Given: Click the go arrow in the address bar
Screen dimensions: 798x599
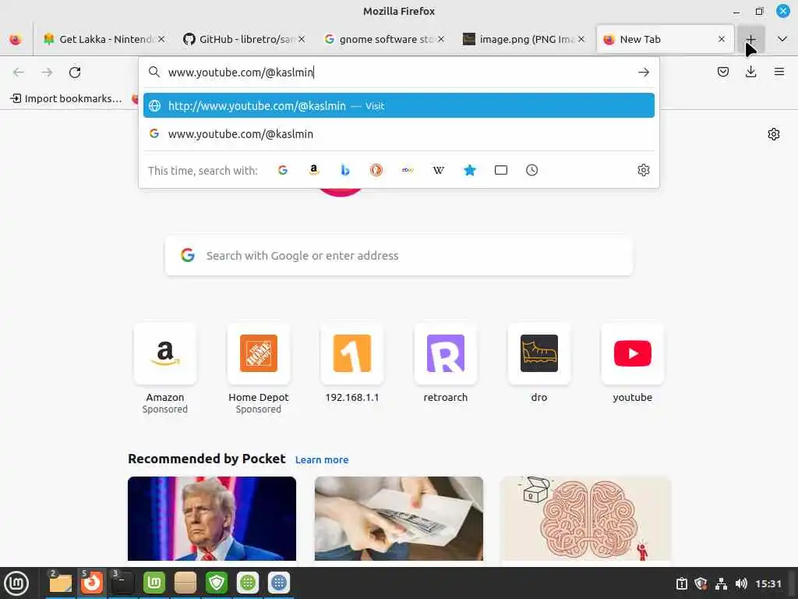Looking at the screenshot, I should click(643, 73).
